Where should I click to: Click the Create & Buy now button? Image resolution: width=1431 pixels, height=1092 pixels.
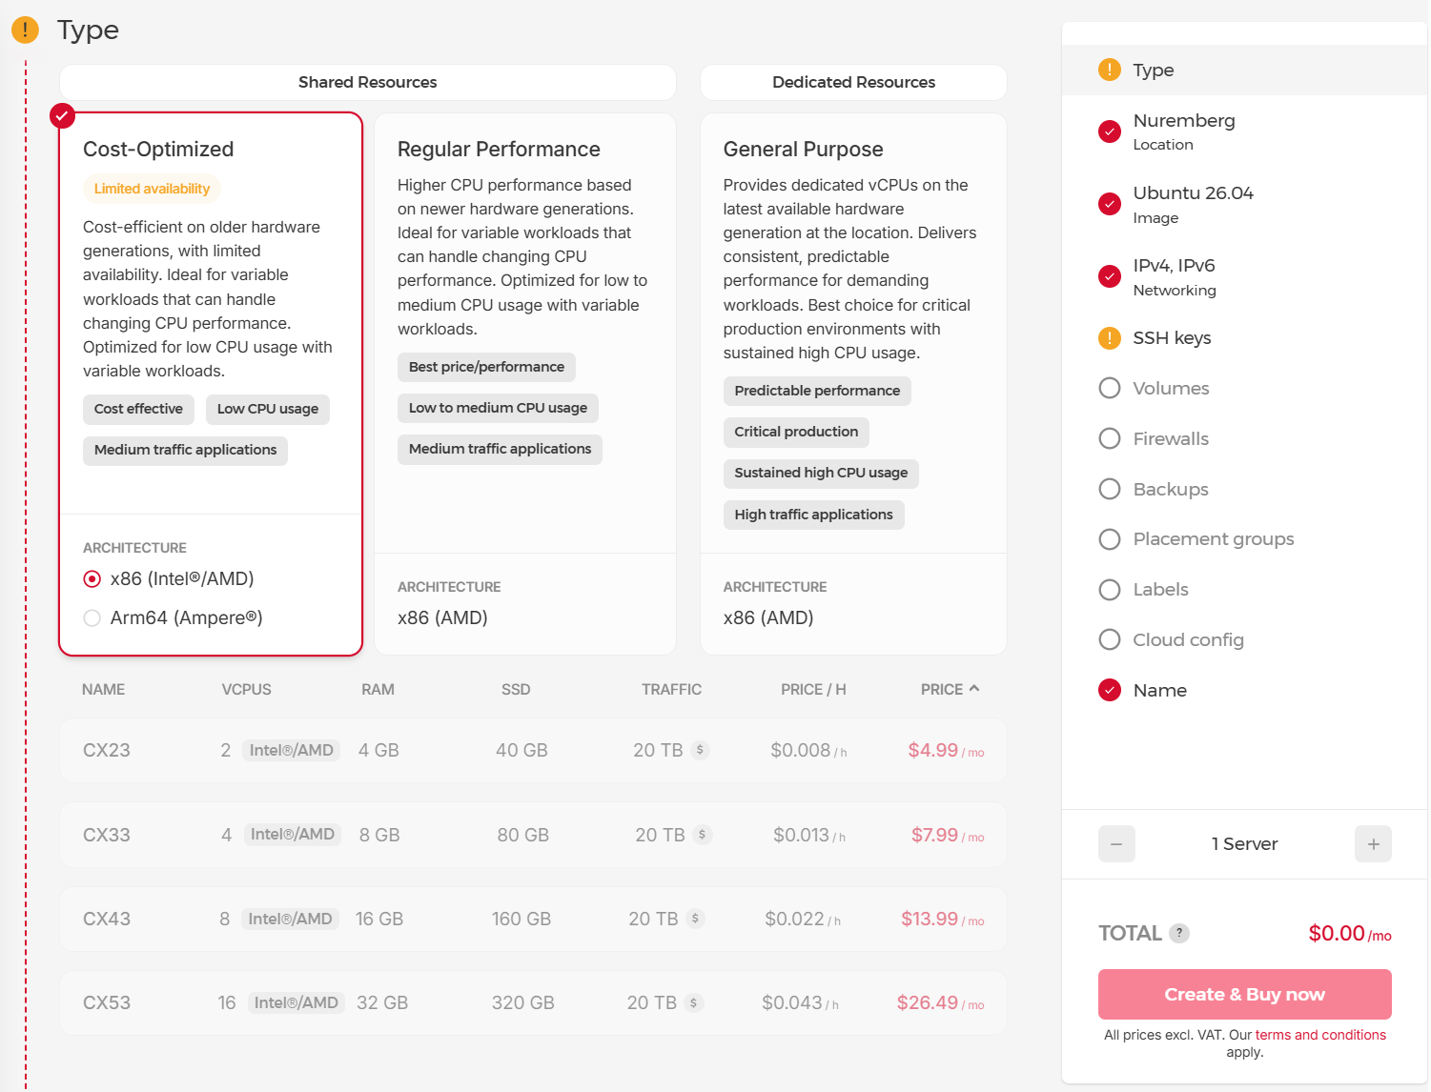[1244, 994]
